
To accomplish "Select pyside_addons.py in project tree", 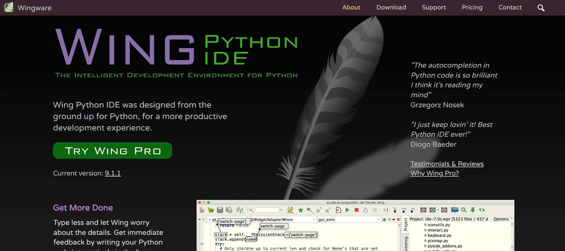I will (443, 246).
